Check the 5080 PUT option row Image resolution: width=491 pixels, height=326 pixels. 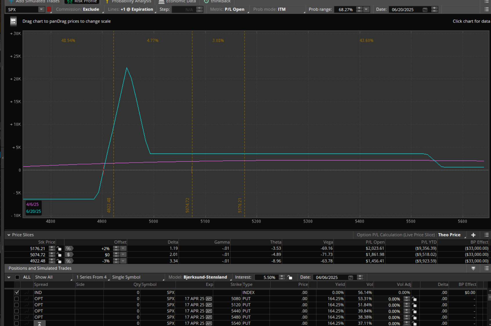pyautogui.click(x=17, y=299)
